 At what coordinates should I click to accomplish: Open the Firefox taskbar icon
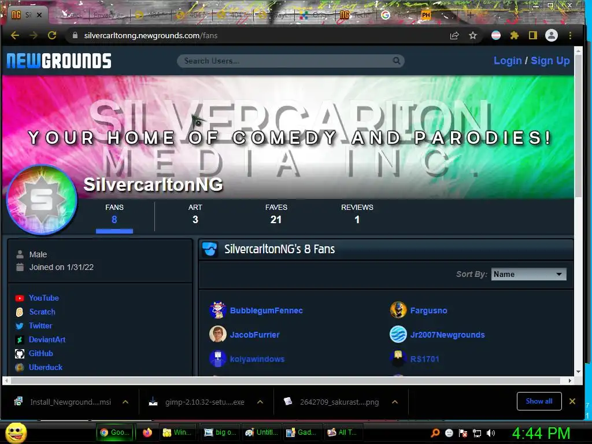click(147, 432)
